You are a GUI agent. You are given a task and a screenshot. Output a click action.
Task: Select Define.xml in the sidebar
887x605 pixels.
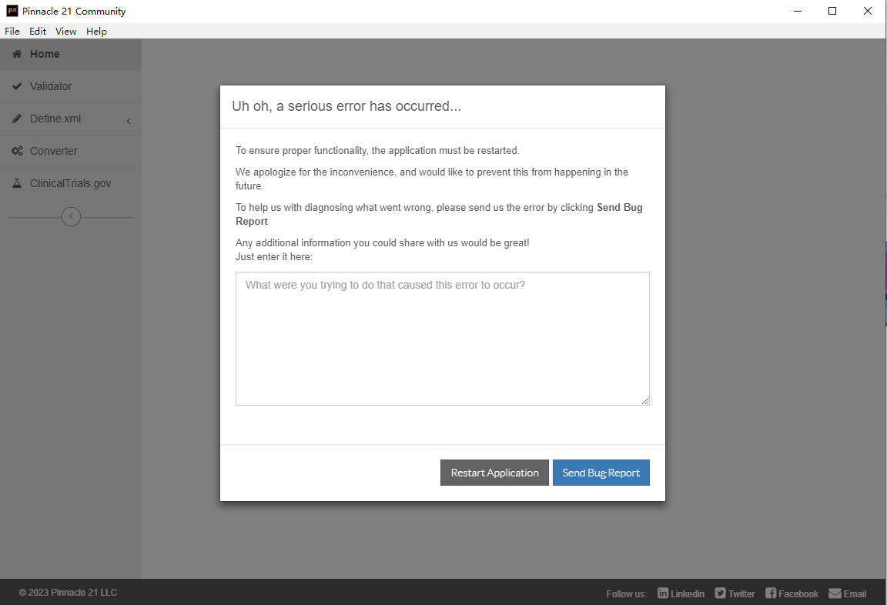[71, 119]
